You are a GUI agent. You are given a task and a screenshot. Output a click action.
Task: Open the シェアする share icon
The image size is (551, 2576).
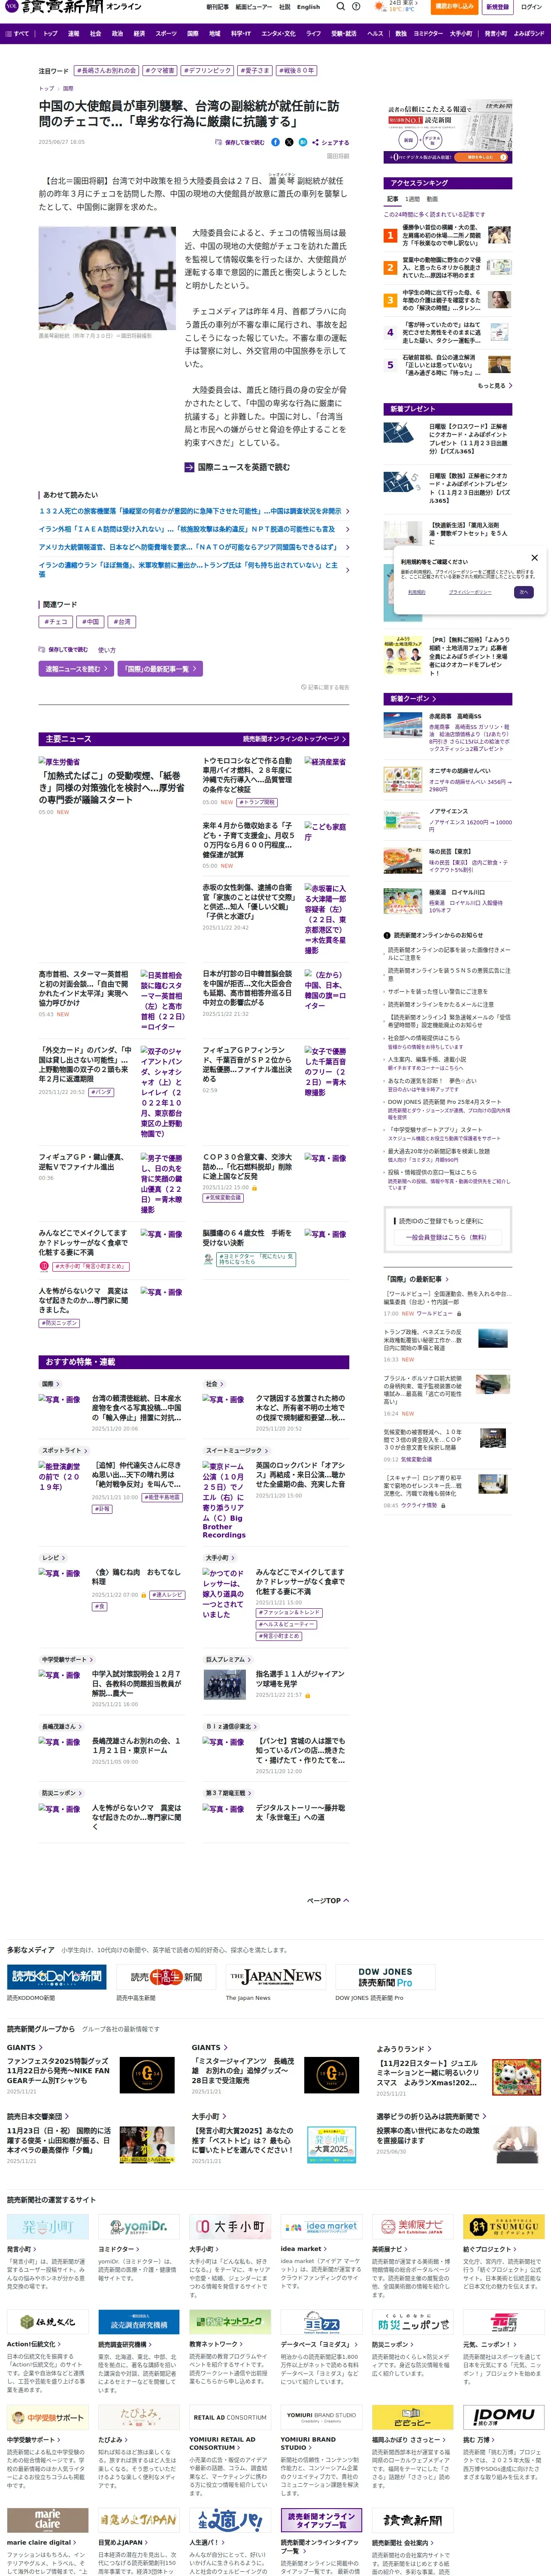point(331,142)
